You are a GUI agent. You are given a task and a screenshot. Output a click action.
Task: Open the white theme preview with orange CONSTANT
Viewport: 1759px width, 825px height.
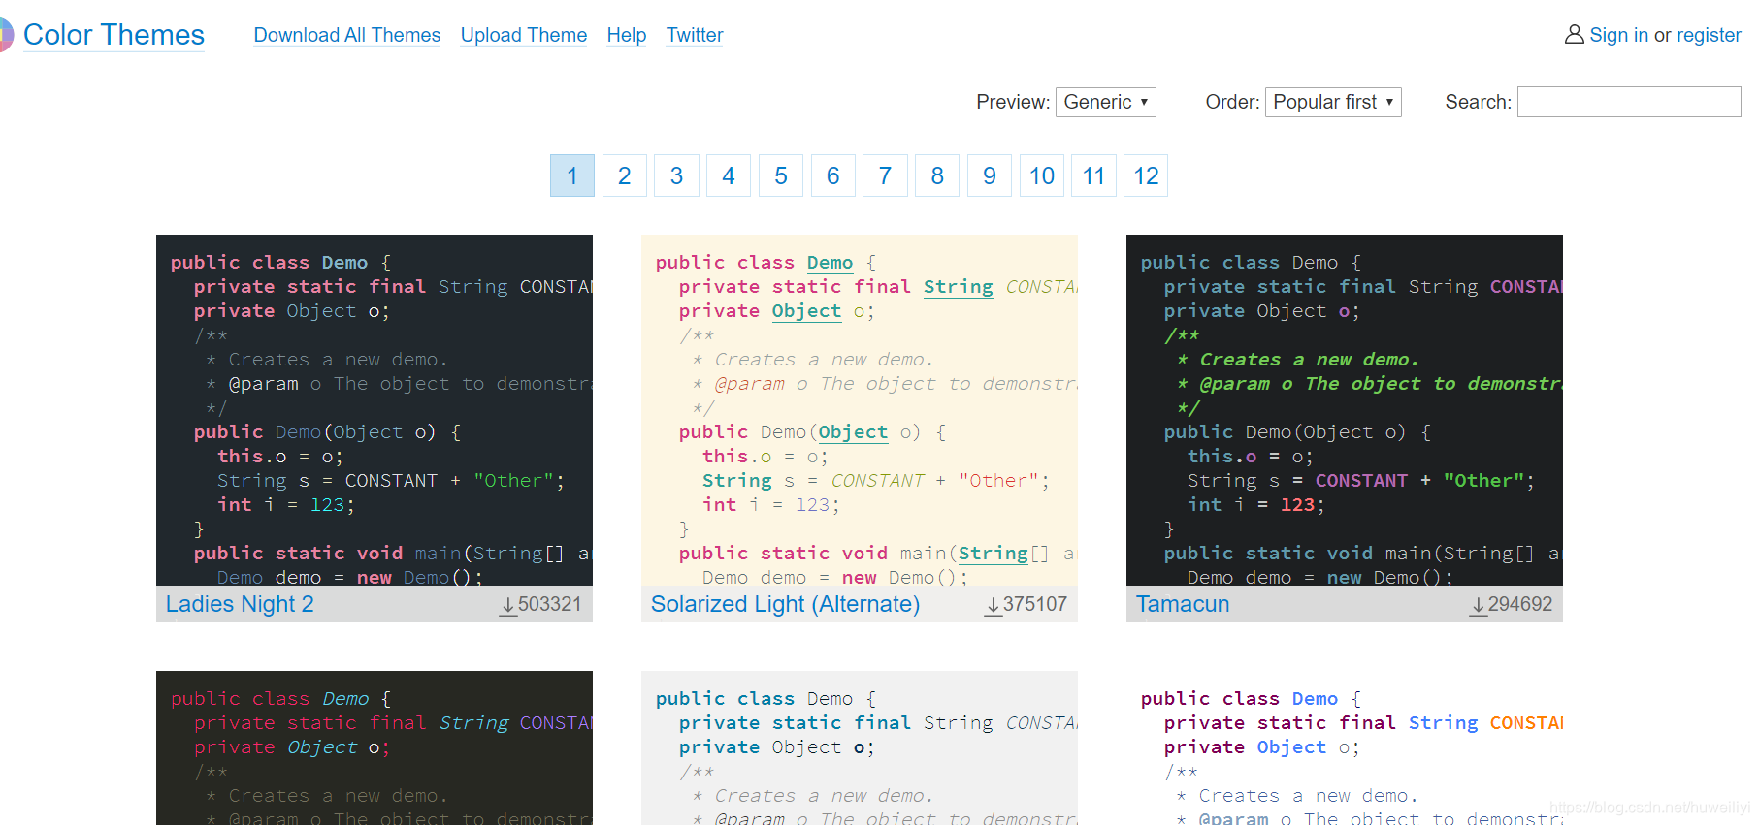1345,747
